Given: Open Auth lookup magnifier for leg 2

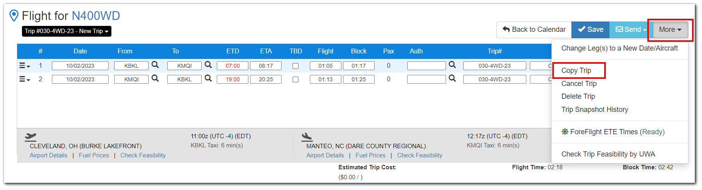Looking at the screenshot, I should (452, 78).
